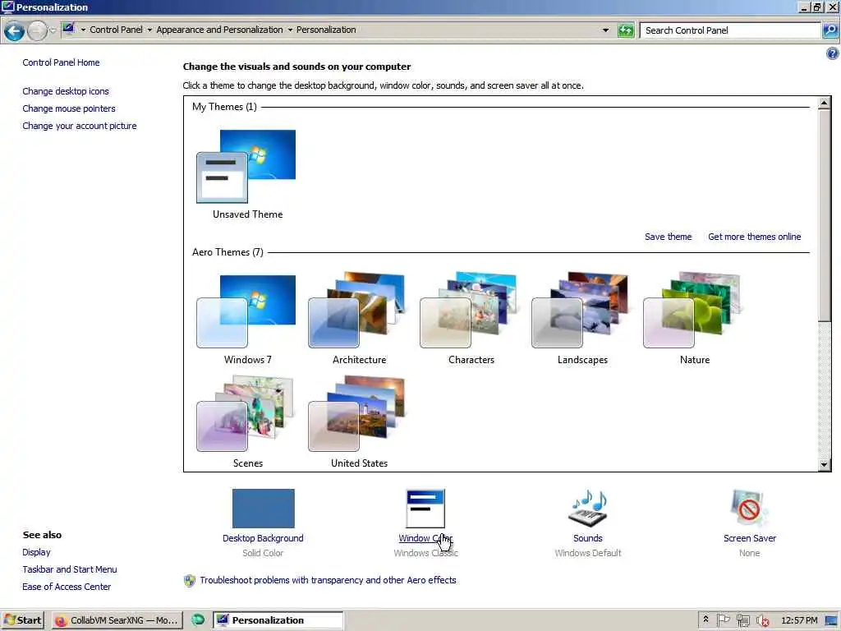Open the address bar history dropdown

(x=605, y=30)
